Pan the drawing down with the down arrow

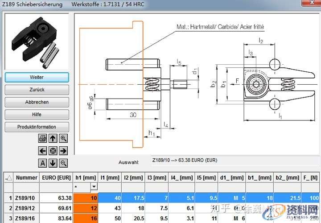[x=53, y=163]
